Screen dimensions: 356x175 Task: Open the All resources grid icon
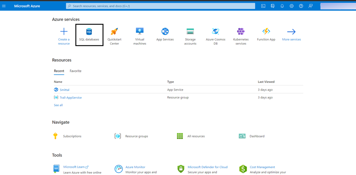pos(180,136)
